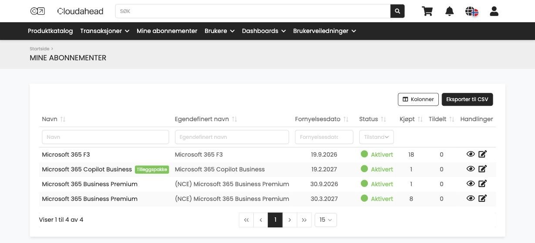Click the date 30.9.2026
Screen dimensions: 535x243
pos(324,184)
